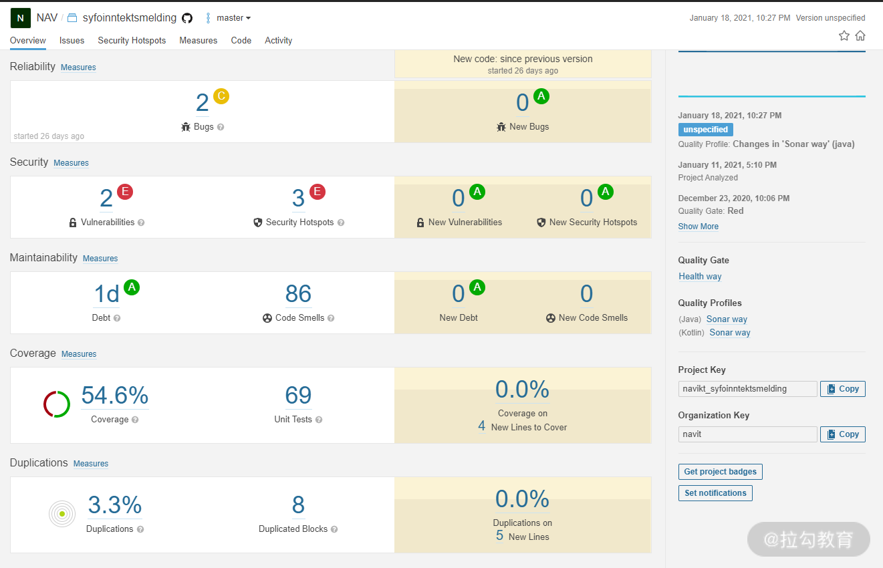The height and width of the screenshot is (568, 883).
Task: Click the help icon next to Code Smells
Action: tap(331, 318)
